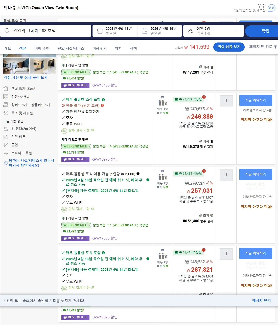This screenshot has width=278, height=325.
Task: Click WEEKENDSALE coupon tag with ₩21,493 discount
Action: [76, 225]
